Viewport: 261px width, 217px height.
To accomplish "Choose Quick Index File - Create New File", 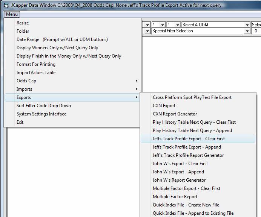I will [x=186, y=205].
